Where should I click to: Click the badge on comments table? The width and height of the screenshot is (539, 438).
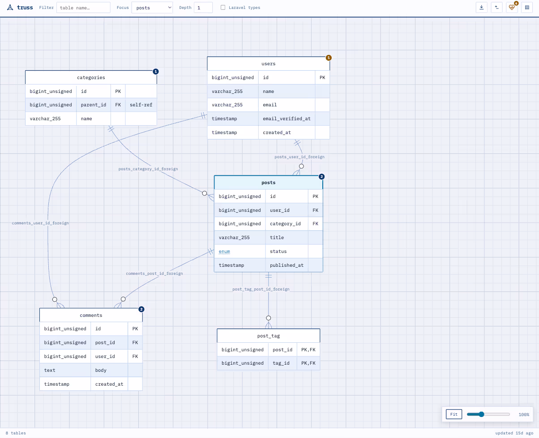coord(141,309)
